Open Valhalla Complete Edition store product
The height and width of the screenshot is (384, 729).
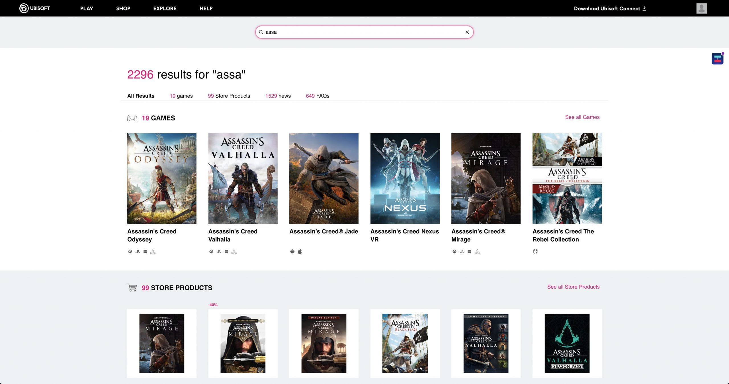[x=486, y=343]
